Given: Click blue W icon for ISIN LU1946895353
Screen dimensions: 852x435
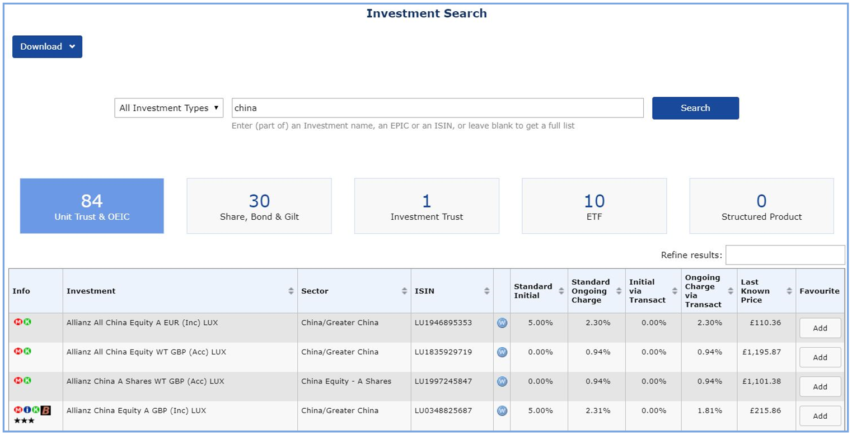Looking at the screenshot, I should click(502, 323).
